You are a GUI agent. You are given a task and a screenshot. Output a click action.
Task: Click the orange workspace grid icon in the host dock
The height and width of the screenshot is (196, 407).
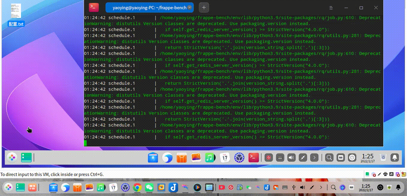32,187
